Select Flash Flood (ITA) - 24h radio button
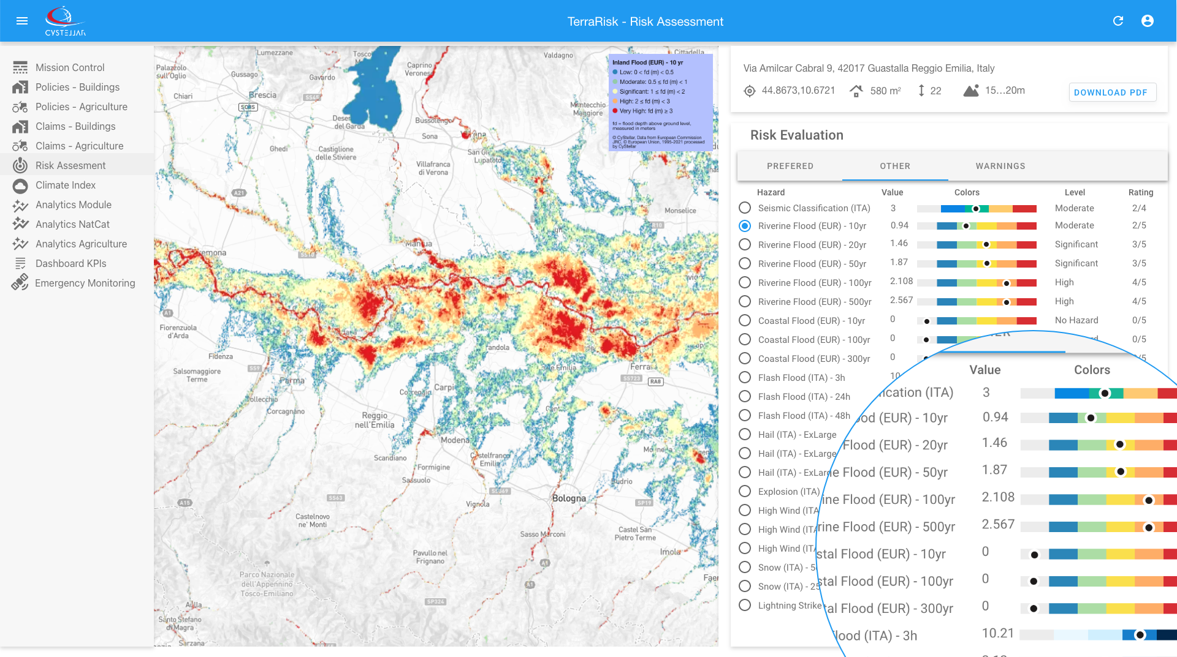Screen dimensions: 1177x657 [745, 397]
